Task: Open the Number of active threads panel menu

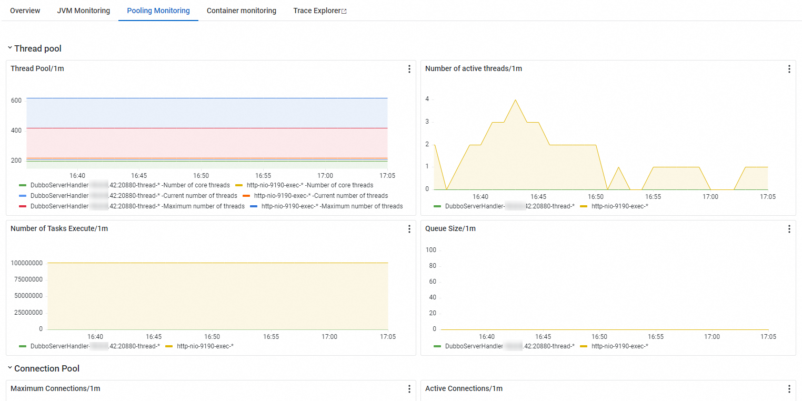Action: (x=789, y=69)
